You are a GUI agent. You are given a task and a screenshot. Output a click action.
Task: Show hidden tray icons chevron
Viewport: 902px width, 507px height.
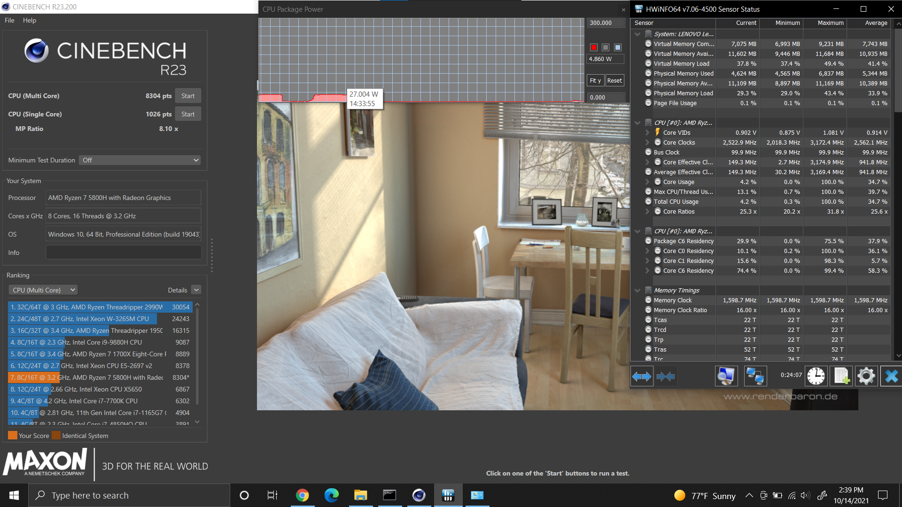(749, 495)
